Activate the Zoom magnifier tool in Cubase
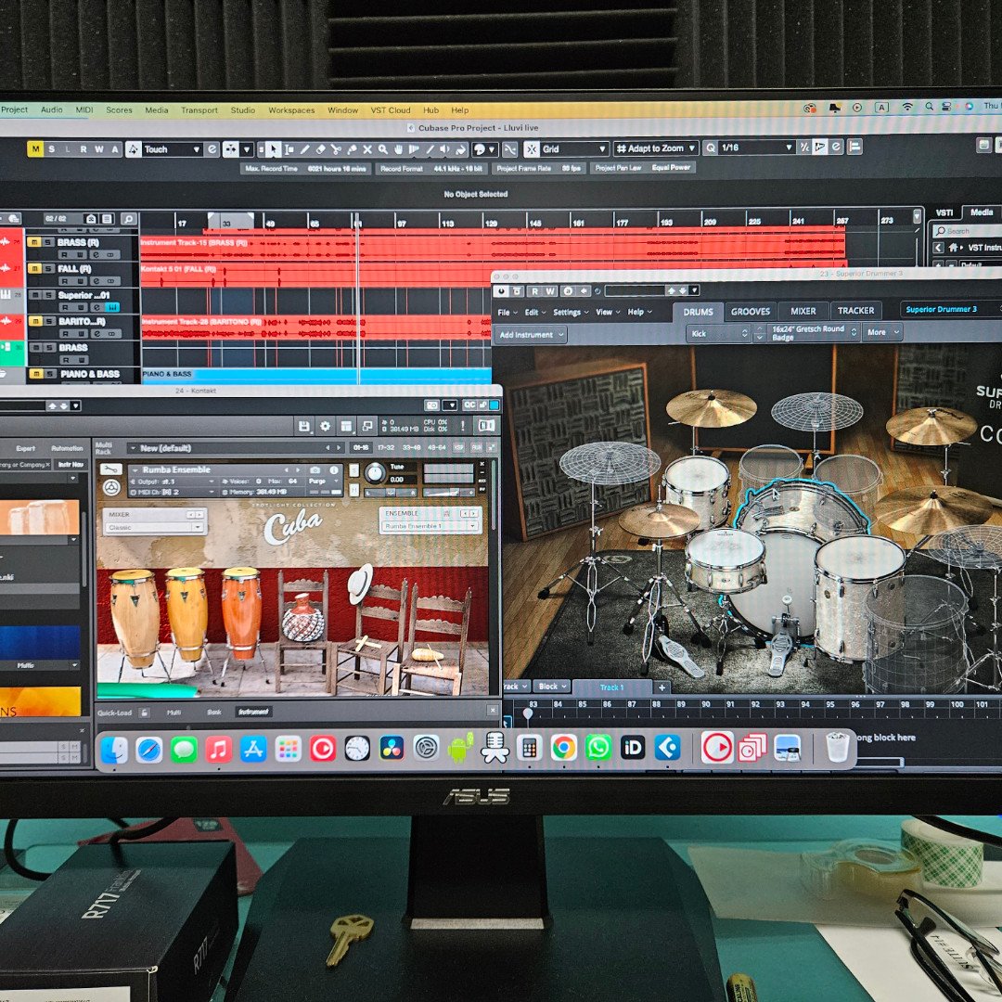 [x=383, y=149]
